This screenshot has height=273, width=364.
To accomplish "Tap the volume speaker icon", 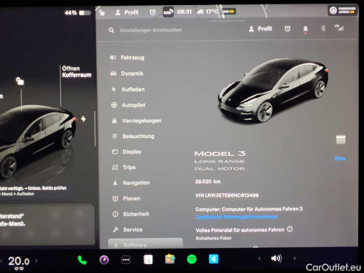I will (x=276, y=258).
